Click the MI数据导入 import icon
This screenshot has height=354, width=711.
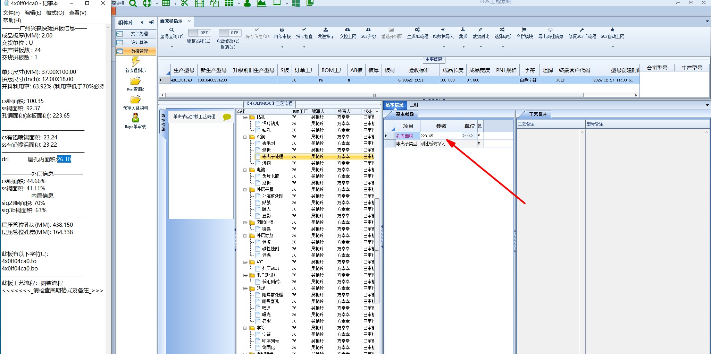[x=443, y=30]
